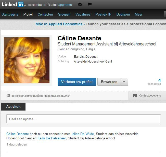Expand the Bewerken dropdown arrow

(124, 82)
